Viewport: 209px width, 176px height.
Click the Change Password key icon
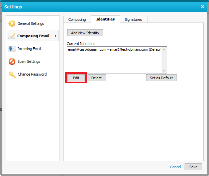[x=12, y=75]
